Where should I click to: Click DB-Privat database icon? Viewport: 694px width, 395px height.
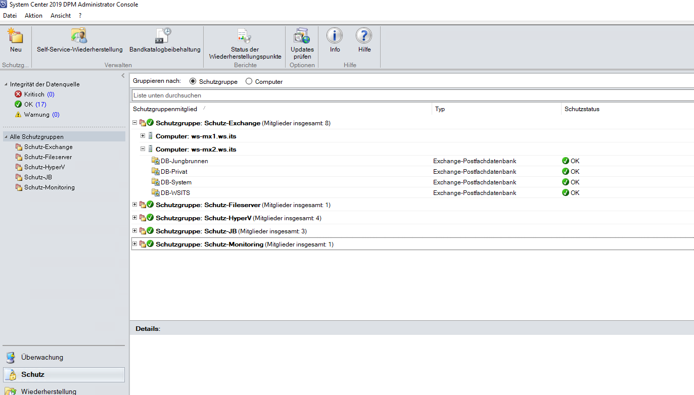156,172
